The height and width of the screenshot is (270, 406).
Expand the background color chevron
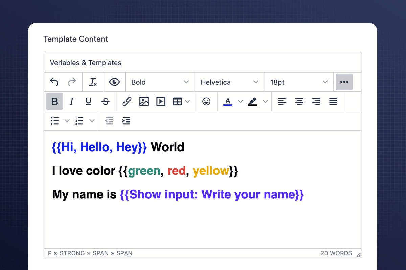pos(265,102)
